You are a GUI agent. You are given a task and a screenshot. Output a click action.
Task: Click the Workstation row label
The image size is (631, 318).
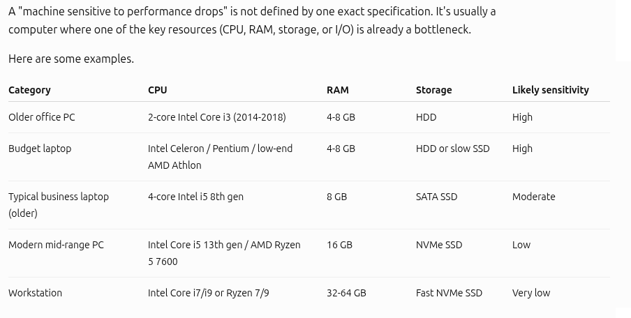pos(35,293)
